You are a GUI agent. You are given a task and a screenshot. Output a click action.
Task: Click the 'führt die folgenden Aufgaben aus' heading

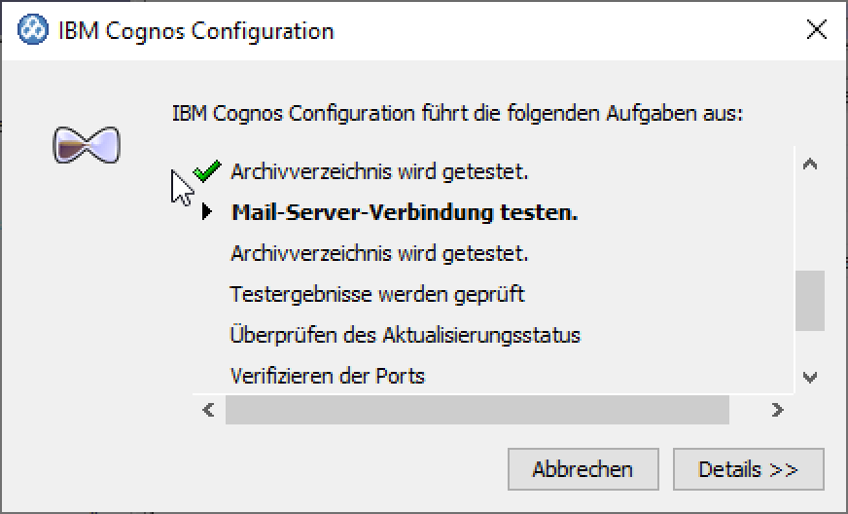click(x=457, y=113)
